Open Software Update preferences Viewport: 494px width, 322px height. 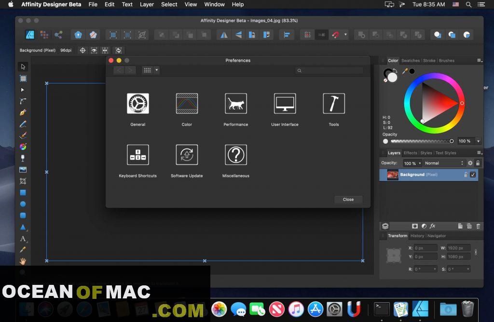point(187,155)
